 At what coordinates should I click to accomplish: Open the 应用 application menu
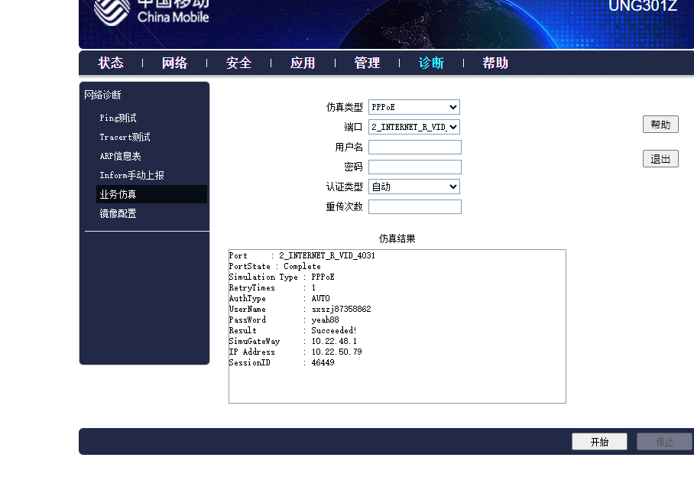coord(303,63)
